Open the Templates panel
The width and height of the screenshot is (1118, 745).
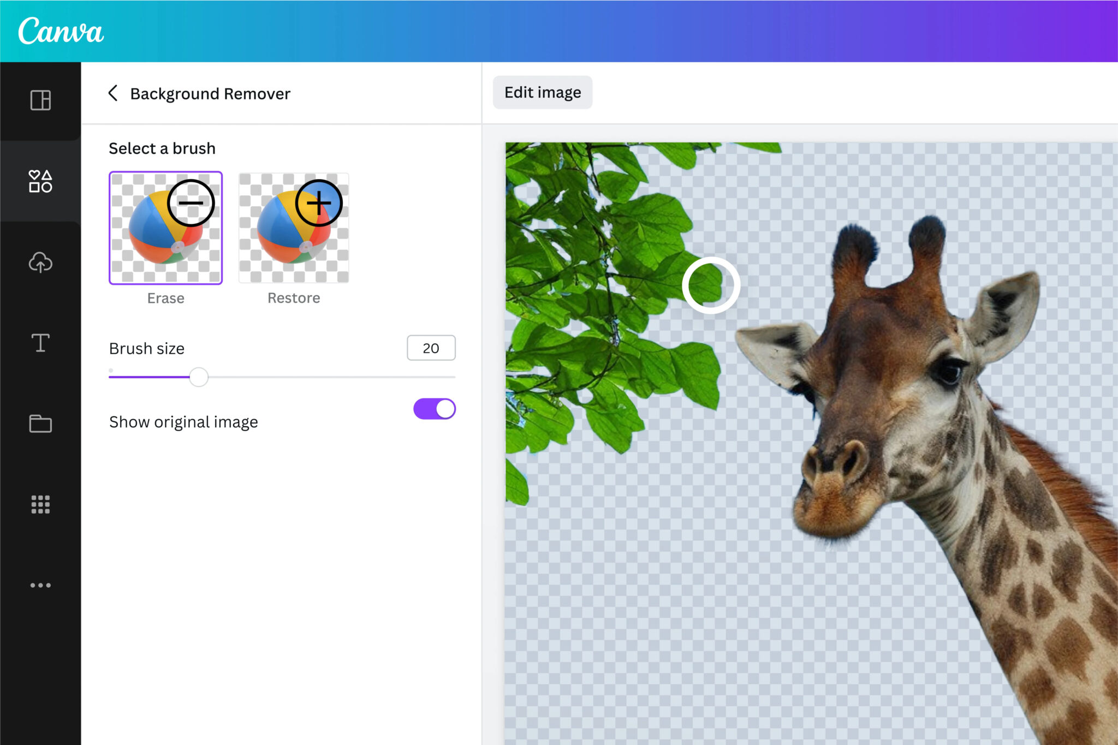coord(40,100)
